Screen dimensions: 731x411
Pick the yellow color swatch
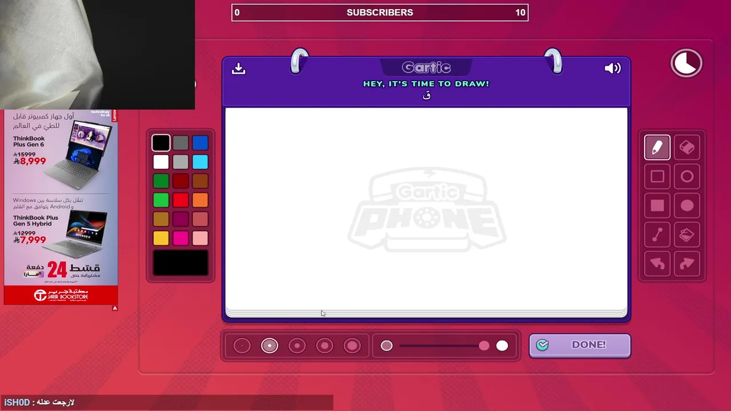(x=161, y=239)
